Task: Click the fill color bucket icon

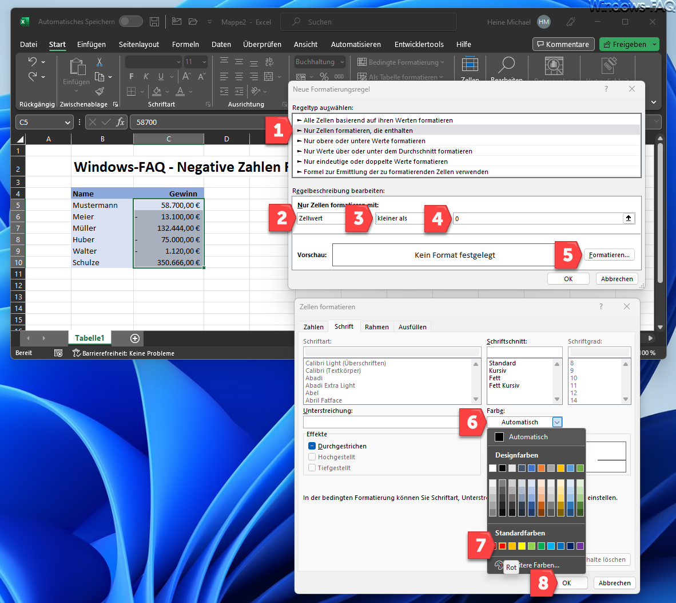Action: 157,91
